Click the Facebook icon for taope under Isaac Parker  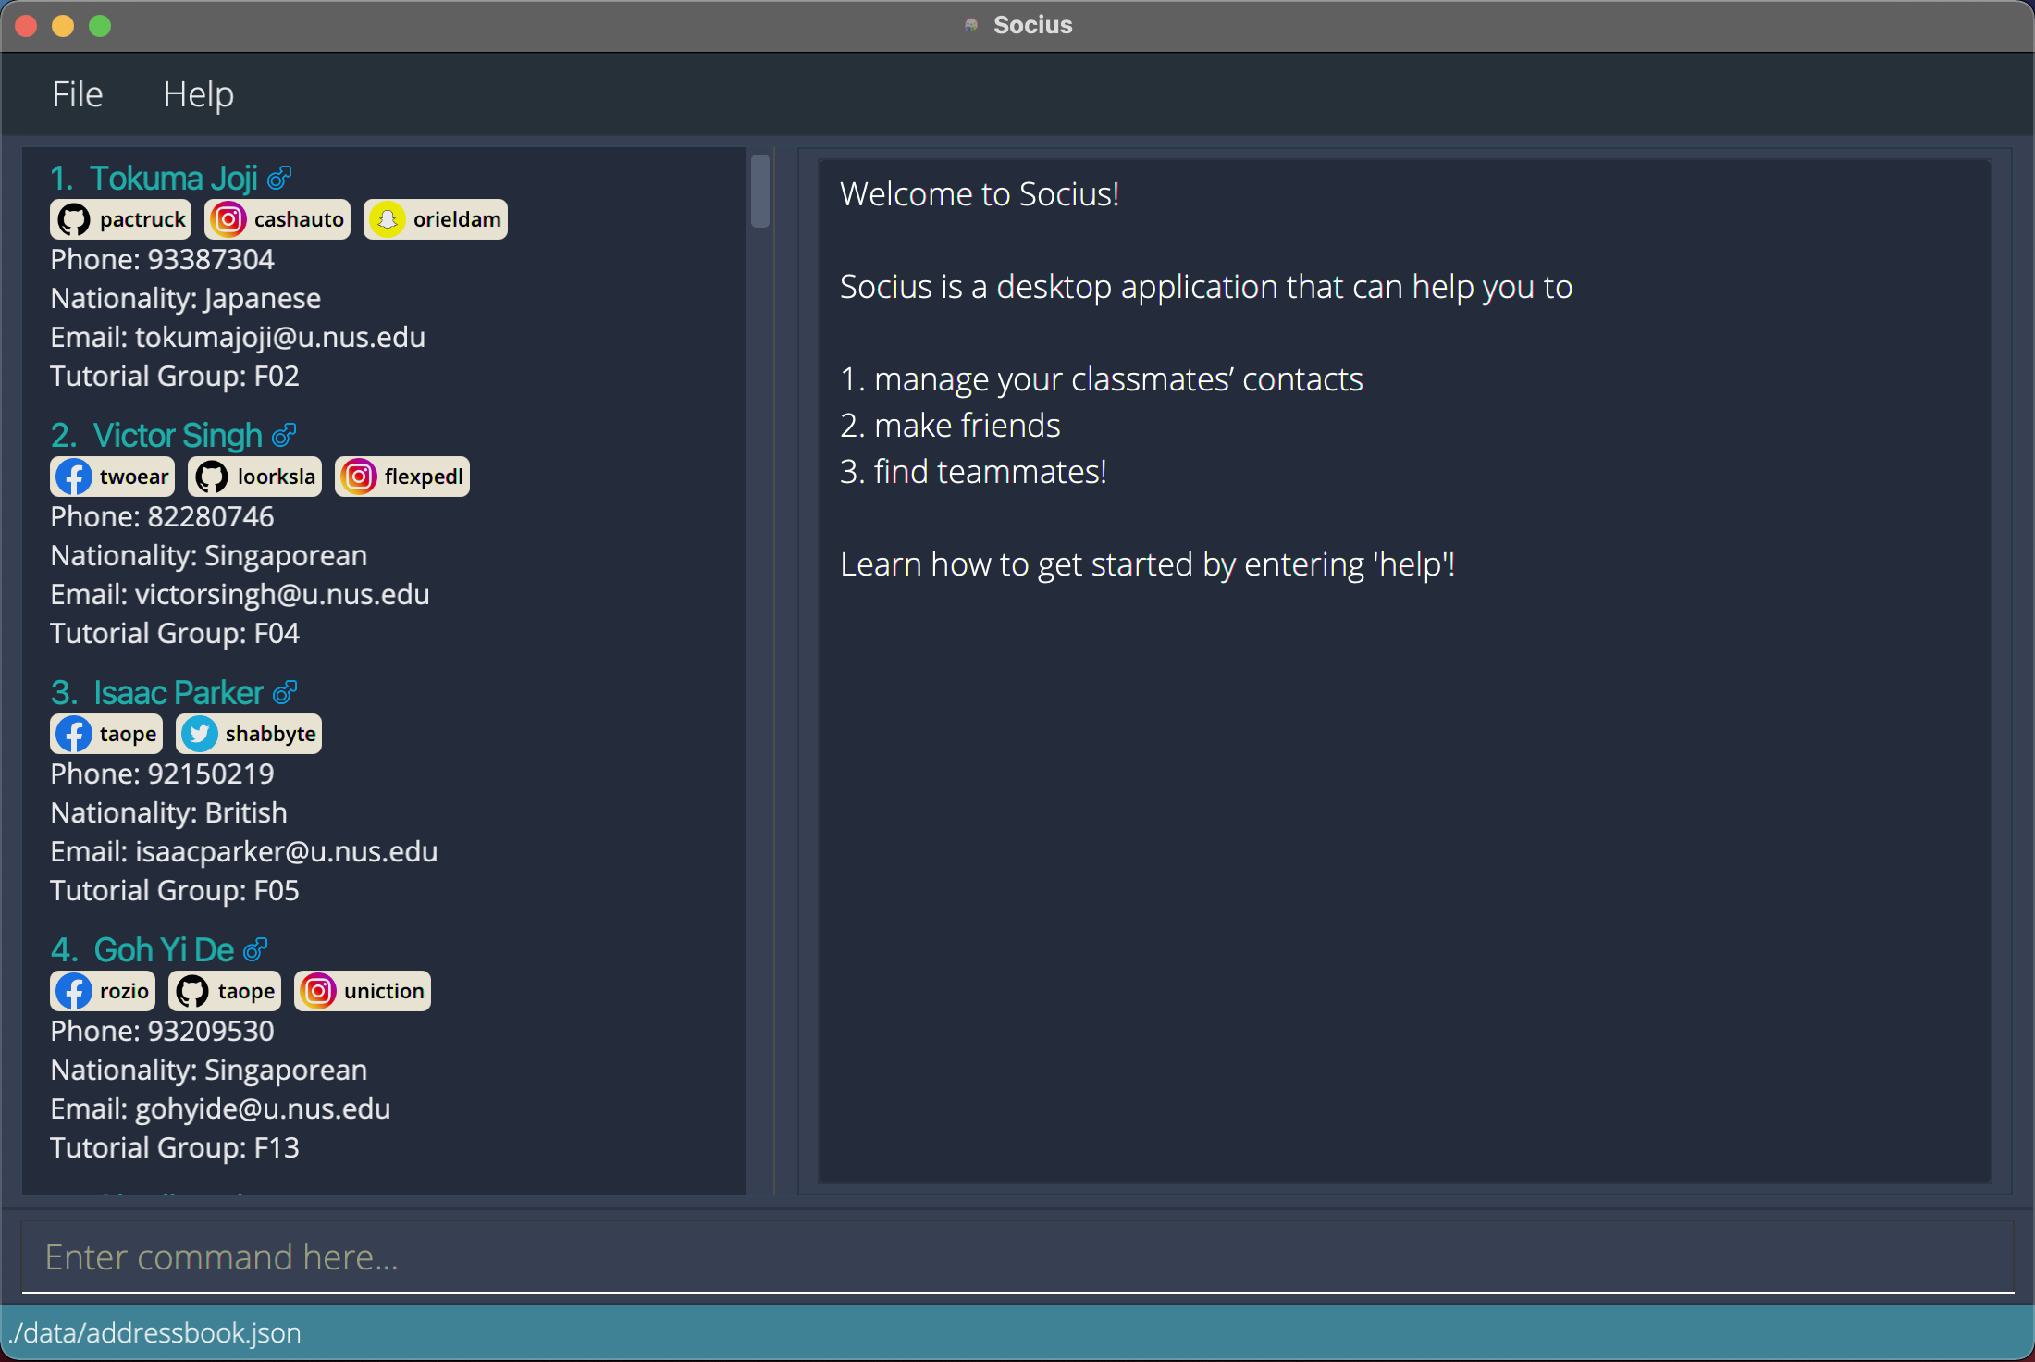coord(74,734)
